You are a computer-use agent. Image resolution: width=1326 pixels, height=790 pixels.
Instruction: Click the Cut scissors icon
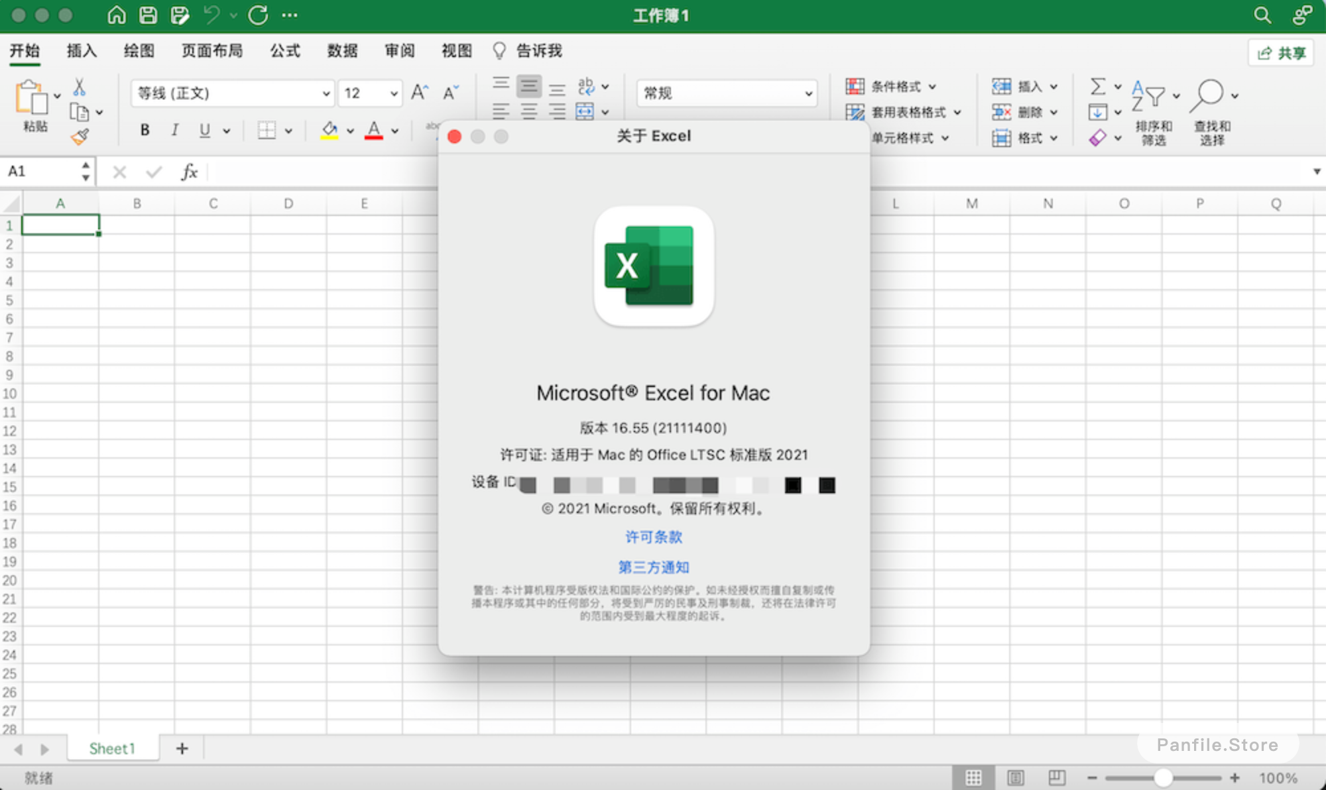(x=79, y=87)
